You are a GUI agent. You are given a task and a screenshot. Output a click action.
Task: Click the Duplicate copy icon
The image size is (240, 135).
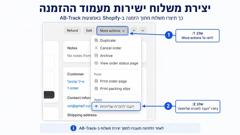tap(96, 40)
